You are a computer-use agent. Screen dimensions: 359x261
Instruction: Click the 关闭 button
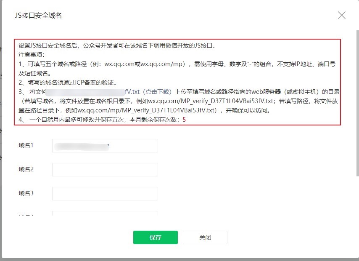coord(205,237)
